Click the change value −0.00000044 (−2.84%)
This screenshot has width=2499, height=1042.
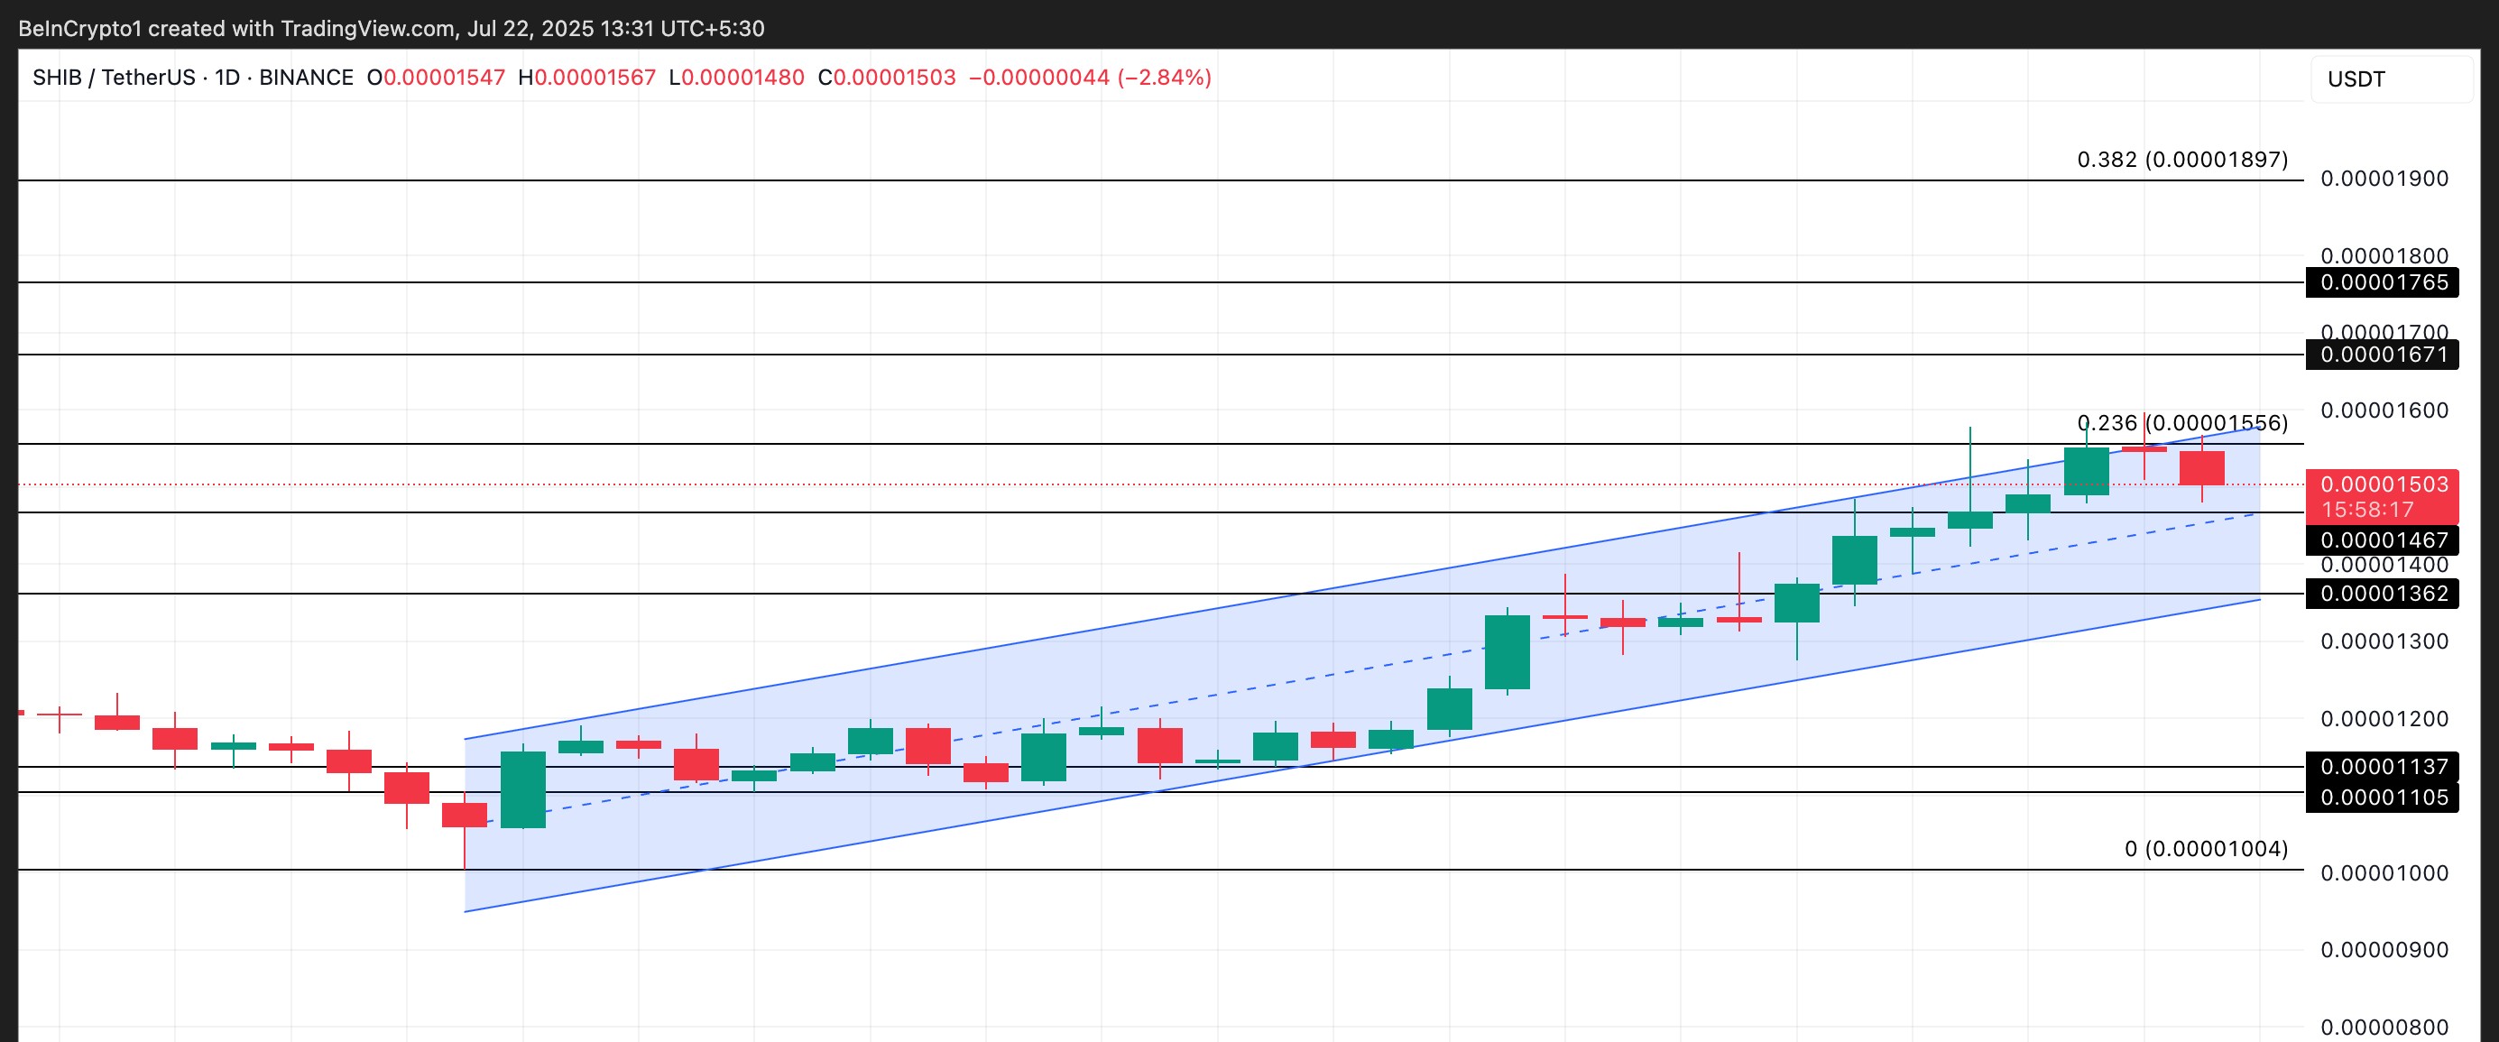tap(1091, 78)
